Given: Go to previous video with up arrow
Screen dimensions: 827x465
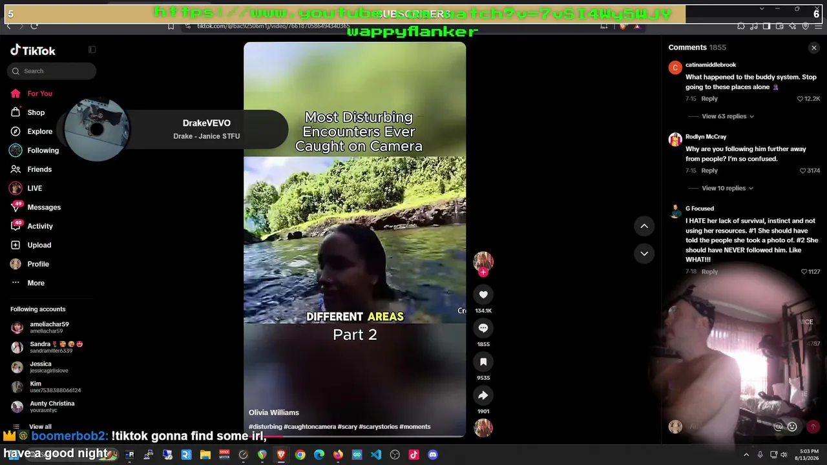Looking at the screenshot, I should tap(644, 226).
